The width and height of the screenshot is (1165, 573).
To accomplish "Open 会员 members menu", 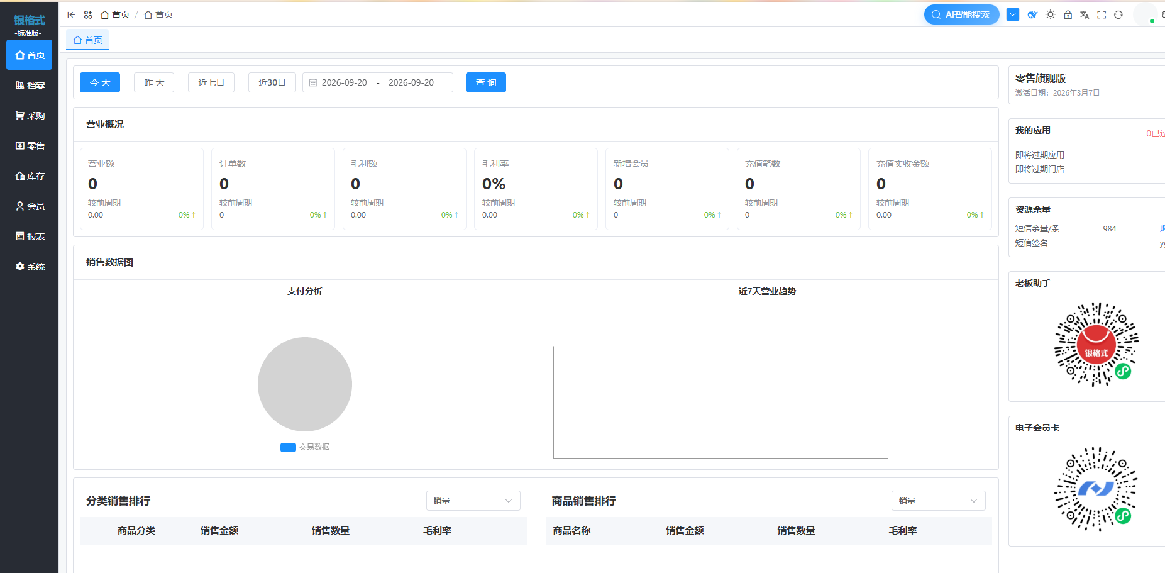I will 30,206.
